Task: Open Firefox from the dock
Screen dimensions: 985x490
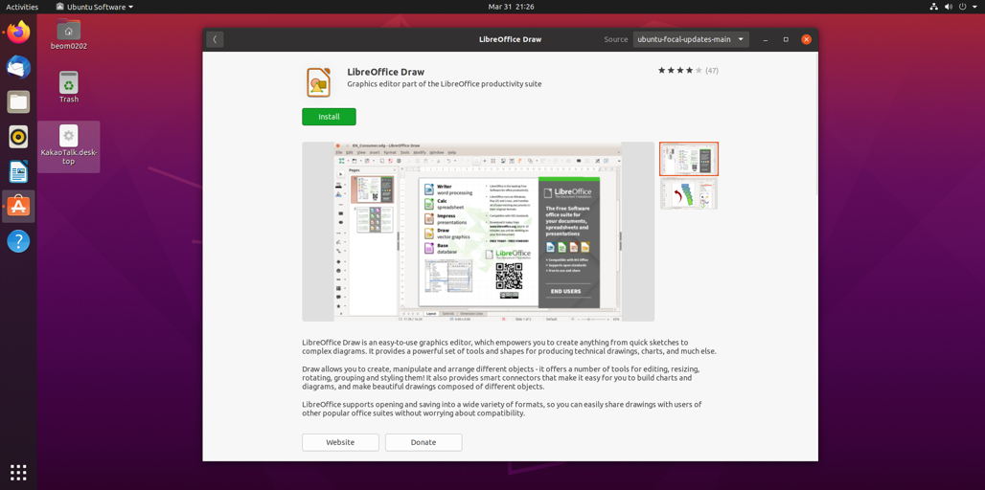Action: point(18,32)
